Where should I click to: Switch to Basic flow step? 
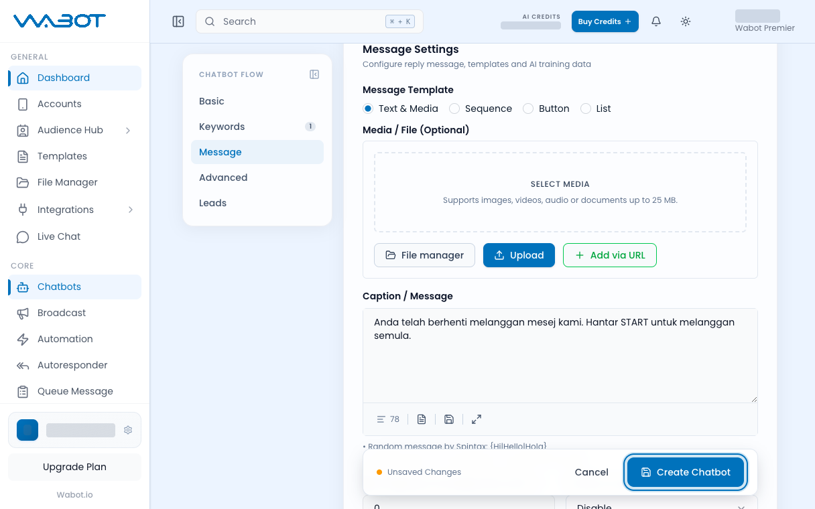tap(257, 101)
